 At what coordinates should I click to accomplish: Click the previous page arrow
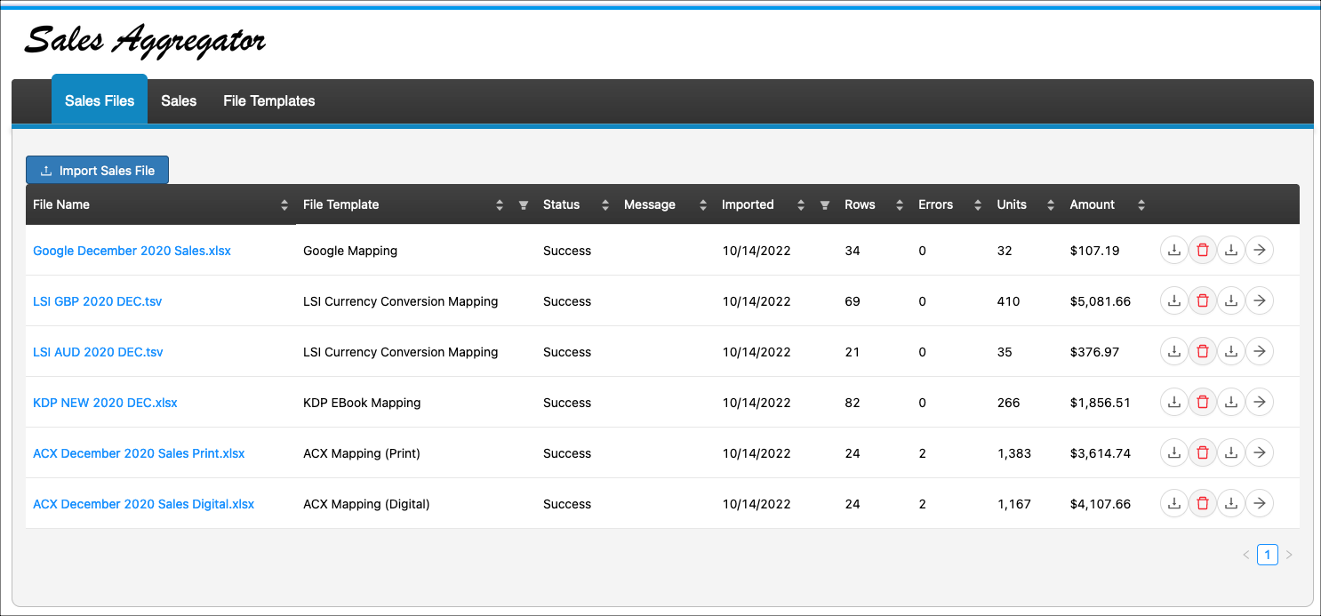[1245, 555]
